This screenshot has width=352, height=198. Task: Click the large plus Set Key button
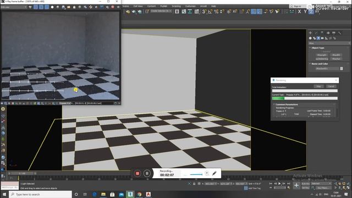(296, 185)
